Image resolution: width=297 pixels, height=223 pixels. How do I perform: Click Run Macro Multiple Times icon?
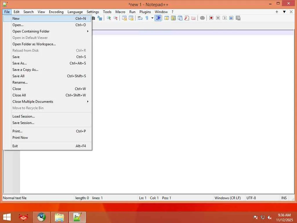[231, 18]
